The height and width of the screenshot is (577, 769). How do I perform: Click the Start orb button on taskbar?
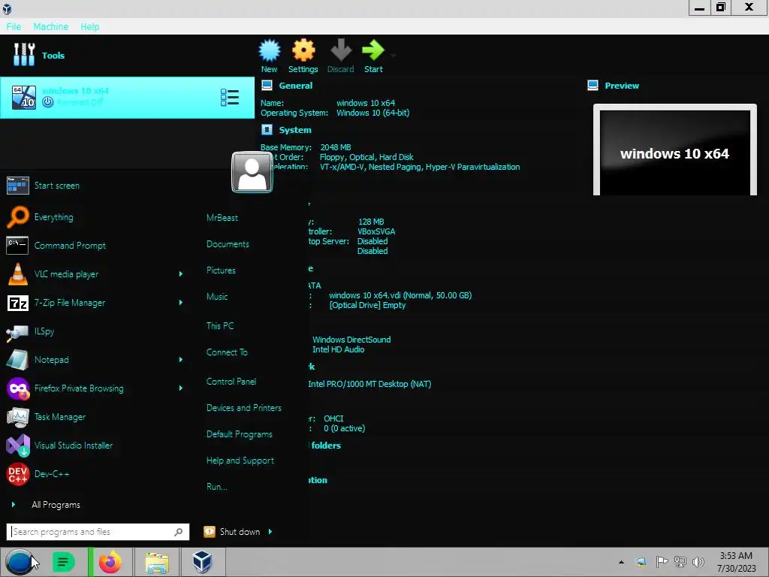click(20, 562)
